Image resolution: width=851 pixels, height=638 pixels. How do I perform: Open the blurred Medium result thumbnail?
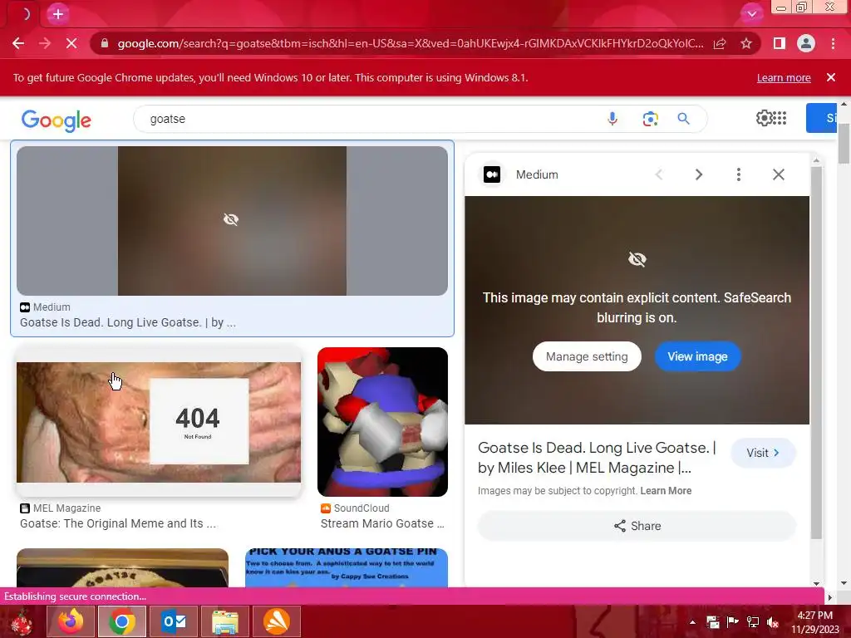[233, 221]
